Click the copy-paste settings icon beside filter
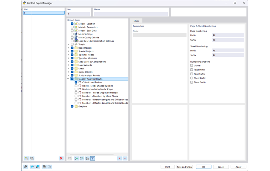Screen dimensions: 270x171 87,159
